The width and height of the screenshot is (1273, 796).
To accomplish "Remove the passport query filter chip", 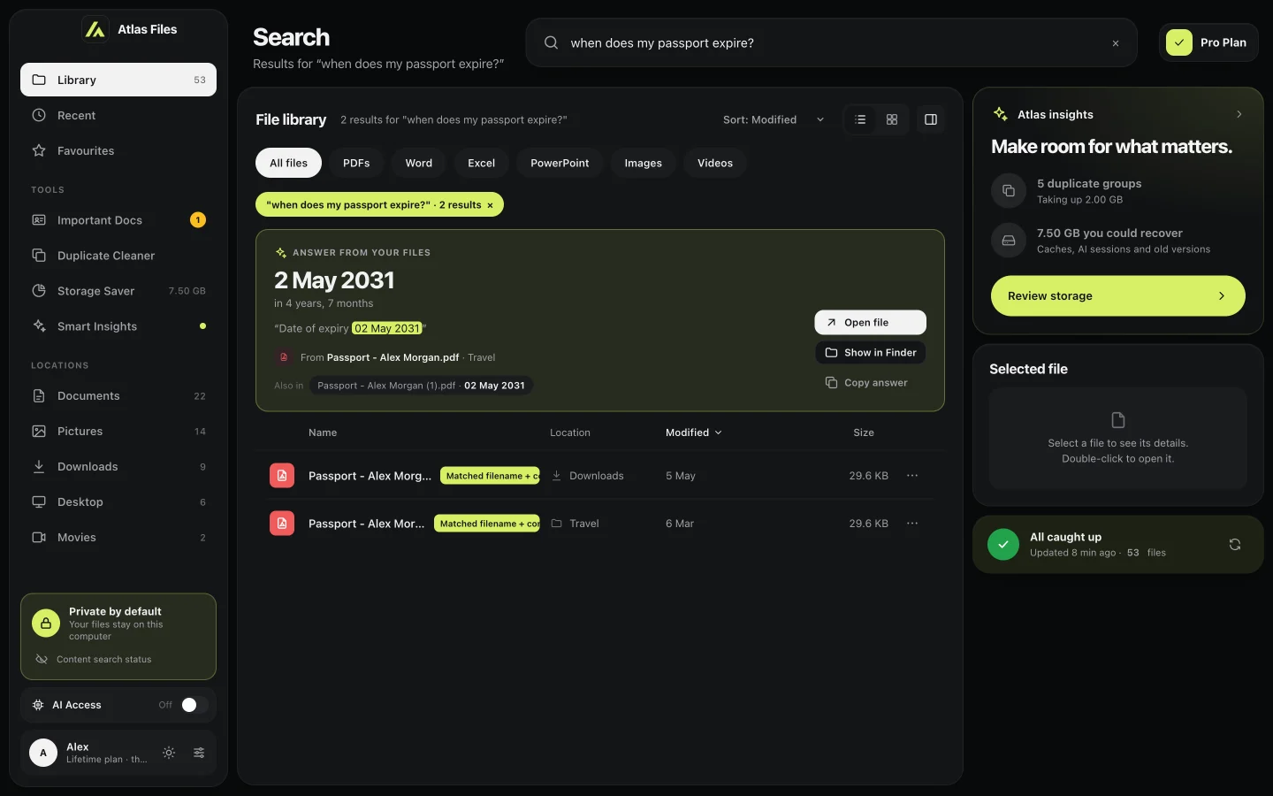I will coord(491,205).
